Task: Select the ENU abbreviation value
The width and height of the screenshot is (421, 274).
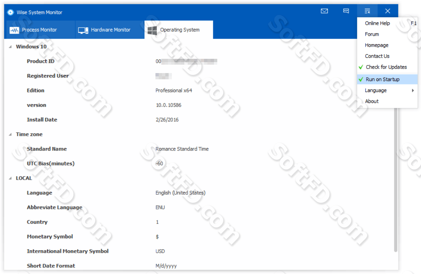Action: pyautogui.click(x=160, y=207)
